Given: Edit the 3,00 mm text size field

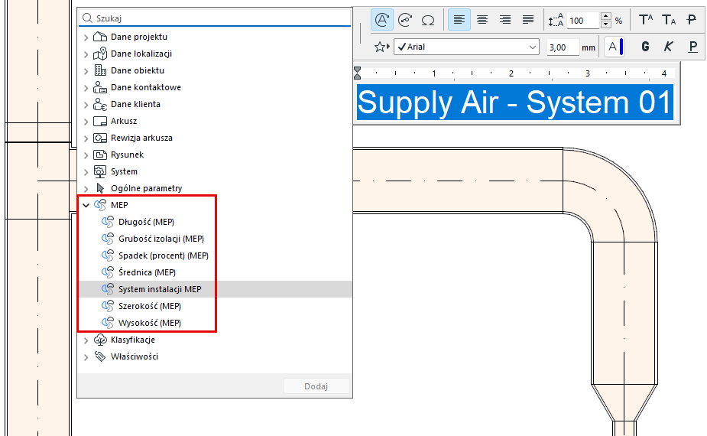Looking at the screenshot, I should click(x=563, y=47).
